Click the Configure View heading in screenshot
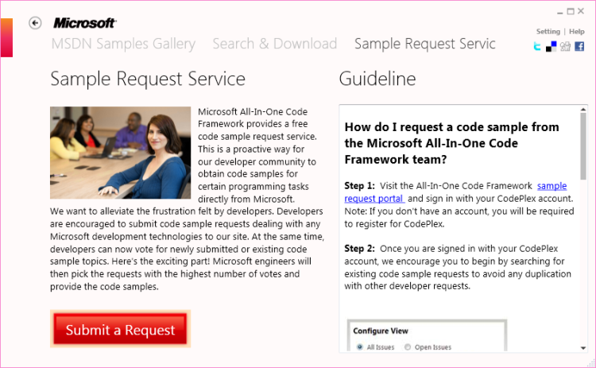Image resolution: width=596 pixels, height=368 pixels. click(381, 331)
